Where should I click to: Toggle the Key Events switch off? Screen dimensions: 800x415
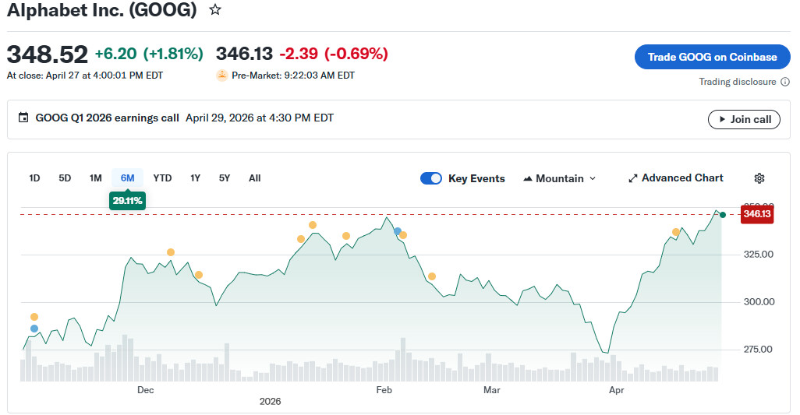(x=431, y=178)
